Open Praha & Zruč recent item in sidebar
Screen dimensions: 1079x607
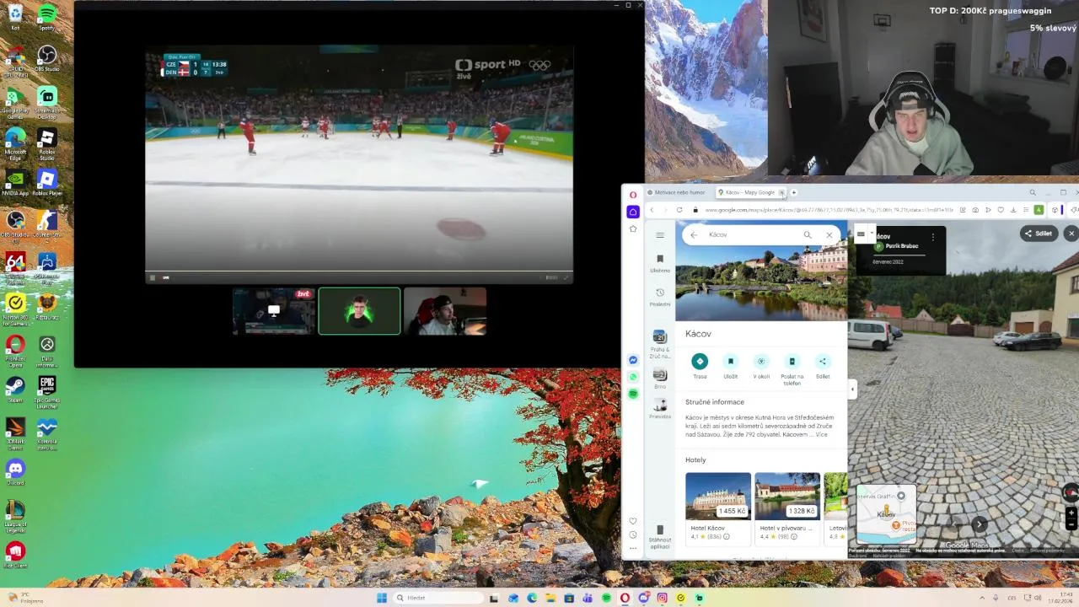pos(660,345)
